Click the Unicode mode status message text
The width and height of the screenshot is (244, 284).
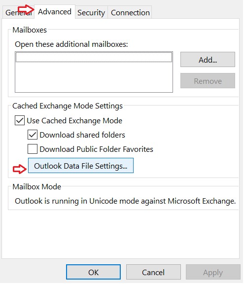point(125,201)
